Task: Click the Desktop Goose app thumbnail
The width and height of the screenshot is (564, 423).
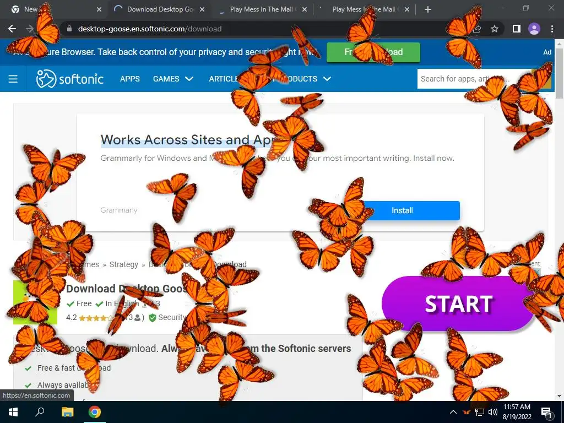Action: (x=35, y=302)
